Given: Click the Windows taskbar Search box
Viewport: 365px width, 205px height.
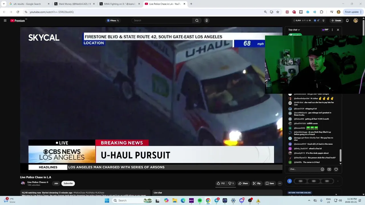Looking at the screenshot, I should pos(133,200).
